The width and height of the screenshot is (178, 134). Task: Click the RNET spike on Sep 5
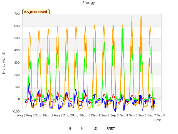132,16
